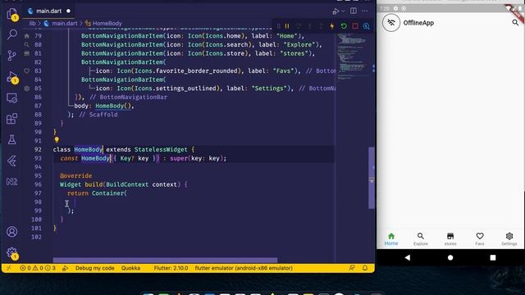The width and height of the screenshot is (525, 295).
Task: Open the Extensions view
Action: pos(12,118)
